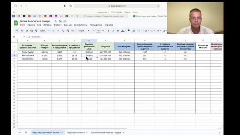Open the Файл menu
This screenshot has height=135, width=240.
pyautogui.click(x=22, y=25)
